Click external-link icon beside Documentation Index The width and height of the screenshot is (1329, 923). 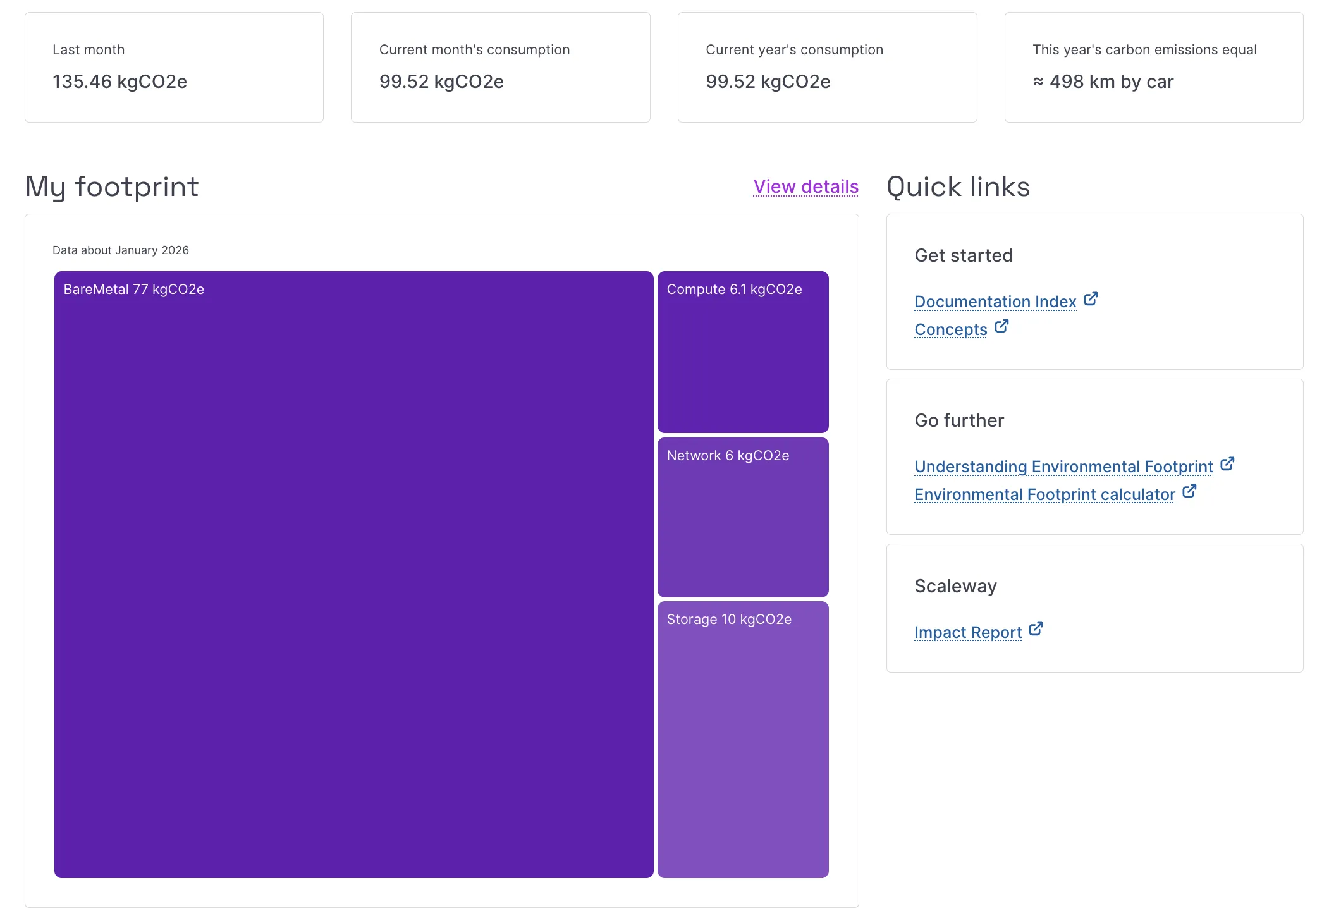[1090, 299]
